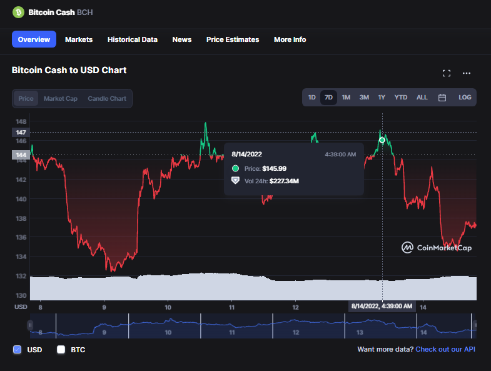Switch to the Overview tab

tap(34, 39)
